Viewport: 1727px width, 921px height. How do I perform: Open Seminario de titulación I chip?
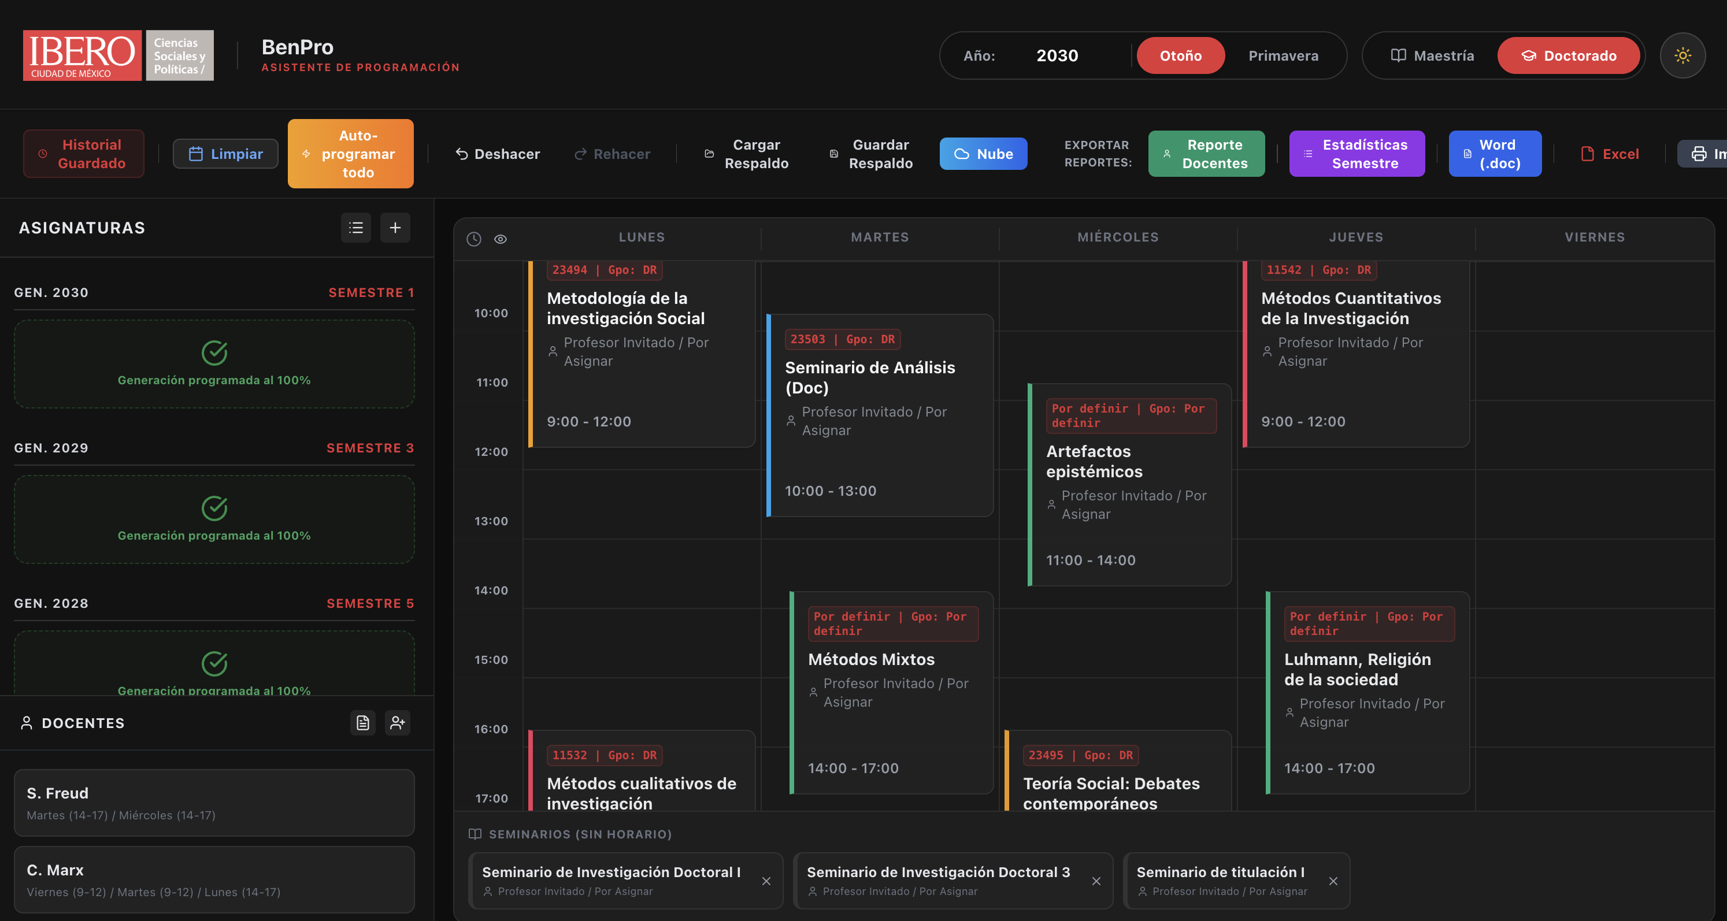point(1236,881)
